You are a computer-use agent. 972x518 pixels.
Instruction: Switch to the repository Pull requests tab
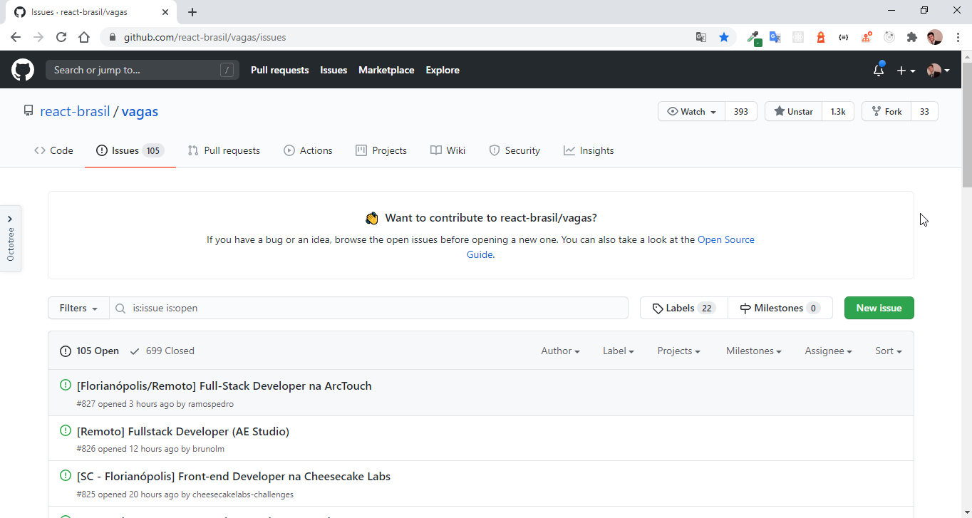tap(224, 150)
